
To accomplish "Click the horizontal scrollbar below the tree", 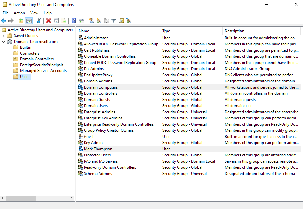I will (21, 198).
